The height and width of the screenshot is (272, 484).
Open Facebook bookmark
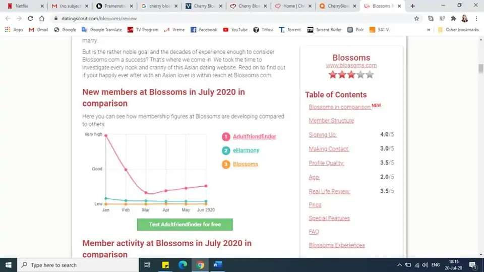coord(203,30)
